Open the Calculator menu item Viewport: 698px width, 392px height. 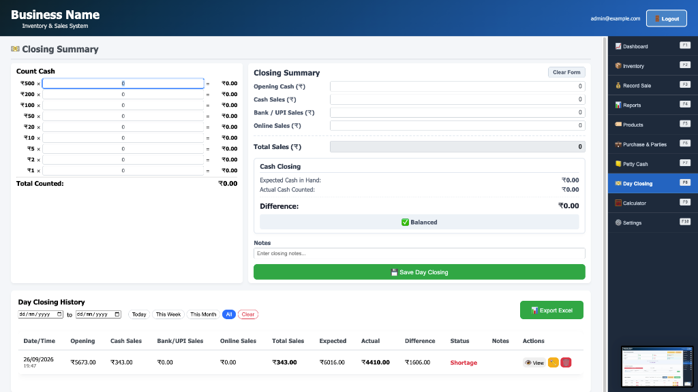652,203
